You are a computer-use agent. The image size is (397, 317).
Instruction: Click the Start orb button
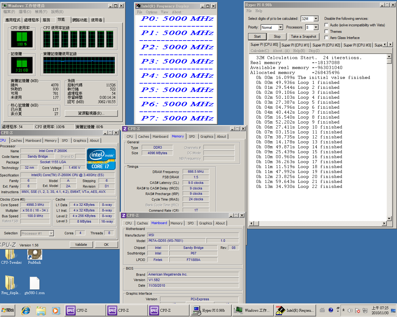[8, 310]
